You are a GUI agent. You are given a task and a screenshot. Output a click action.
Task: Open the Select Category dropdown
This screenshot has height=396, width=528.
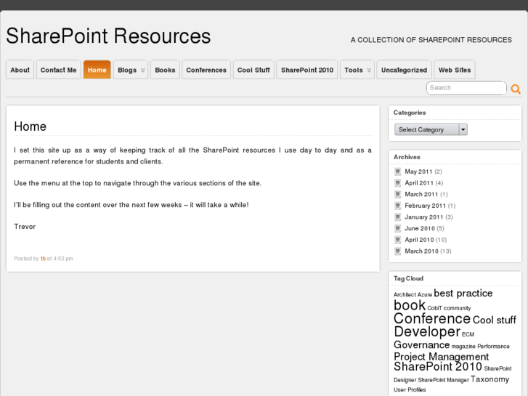coord(431,129)
